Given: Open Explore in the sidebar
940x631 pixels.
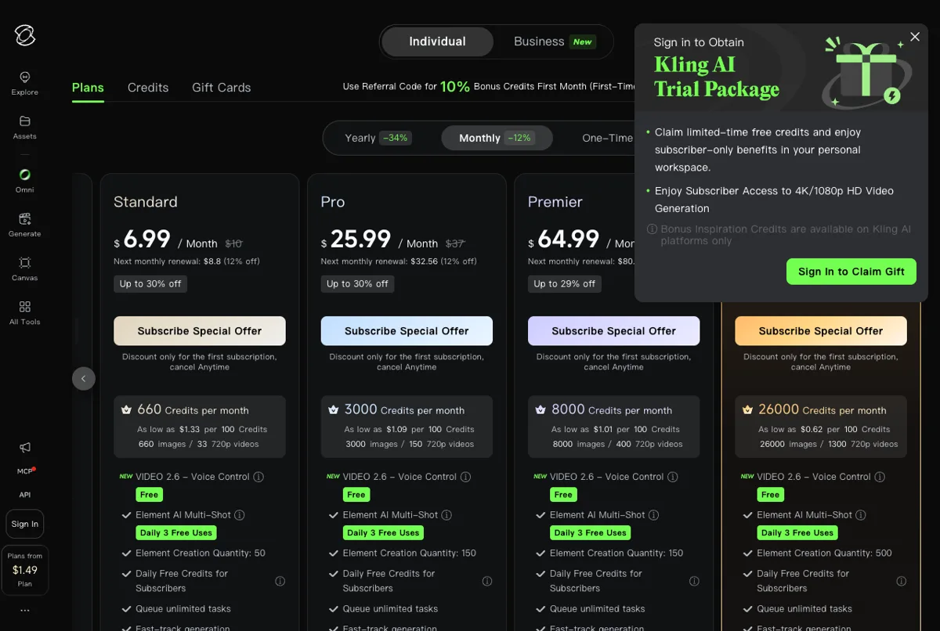Looking at the screenshot, I should click(25, 83).
